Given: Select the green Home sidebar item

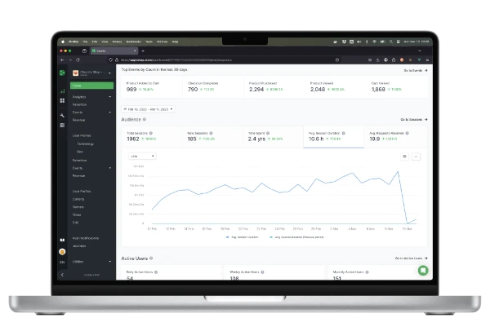Looking at the screenshot, I should tap(91, 86).
